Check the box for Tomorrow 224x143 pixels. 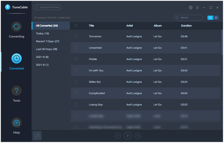tap(76, 36)
